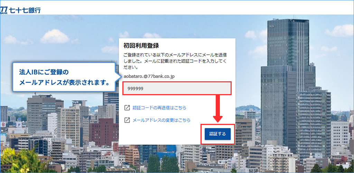Image resolution: width=354 pixels, height=173 pixels.
Task: Click external-link icon beside メールアドレスの変更
Action: point(127,120)
